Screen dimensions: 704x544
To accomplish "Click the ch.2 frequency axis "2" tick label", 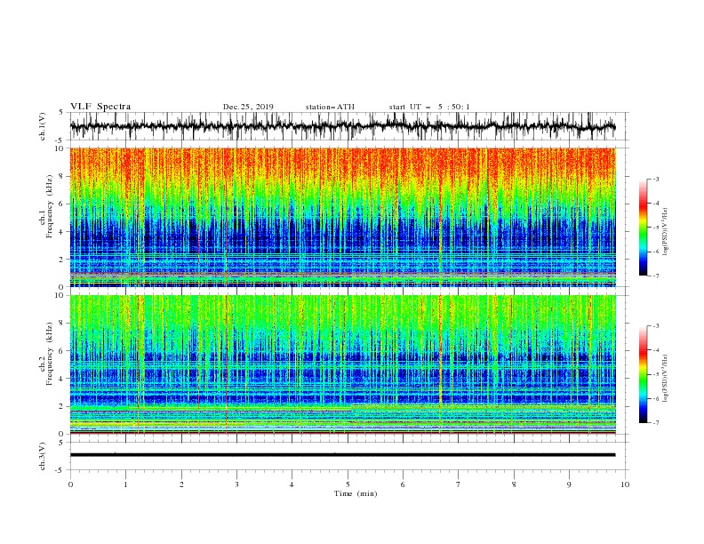I will pos(61,406).
